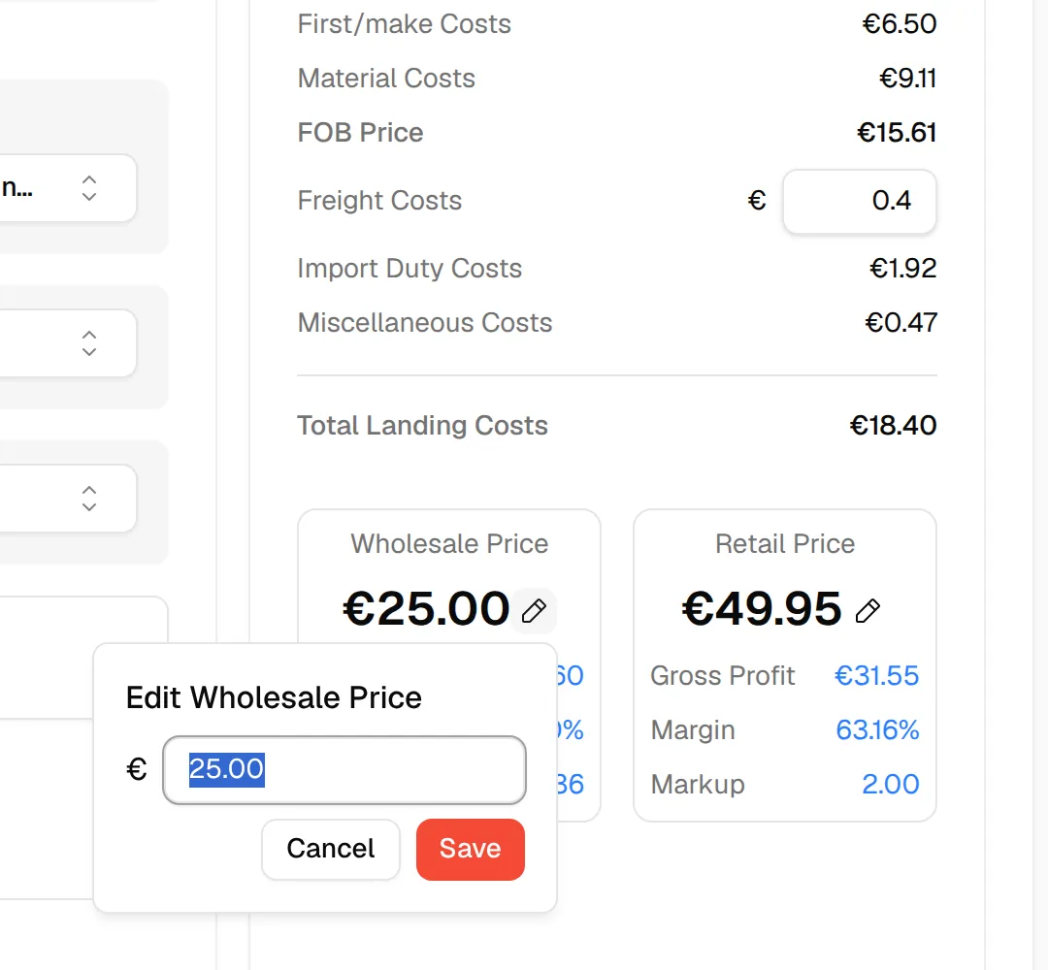Click the Freight Costs label

pyautogui.click(x=379, y=201)
